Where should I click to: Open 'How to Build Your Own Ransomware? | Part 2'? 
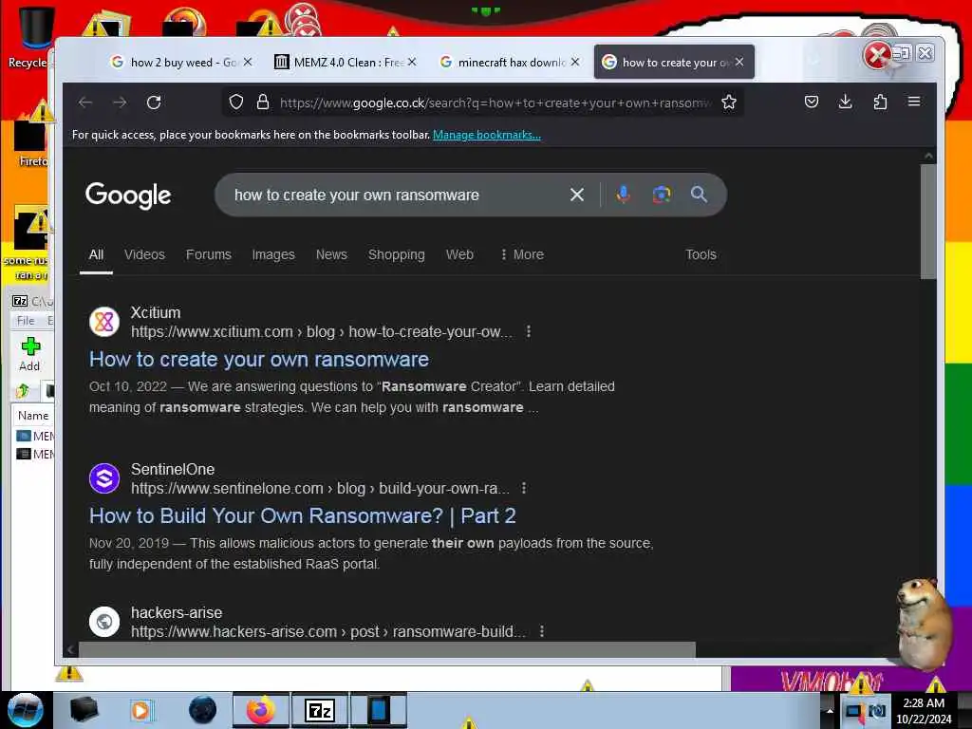[303, 515]
